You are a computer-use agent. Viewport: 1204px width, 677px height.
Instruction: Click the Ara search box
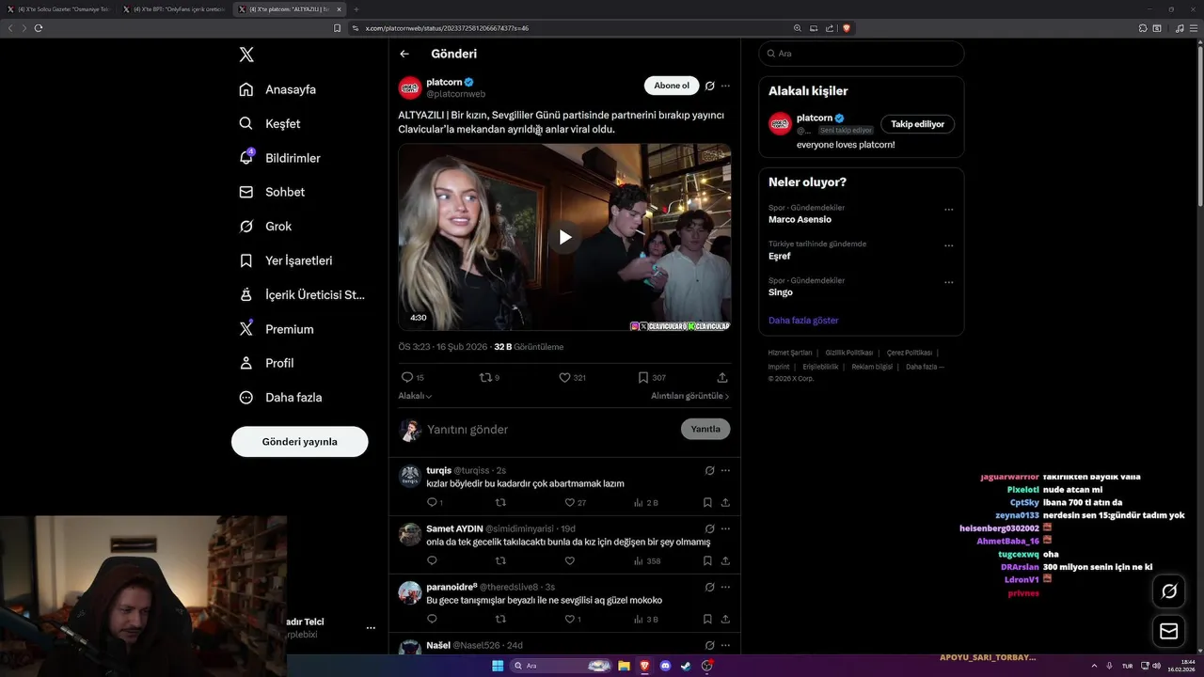861,54
